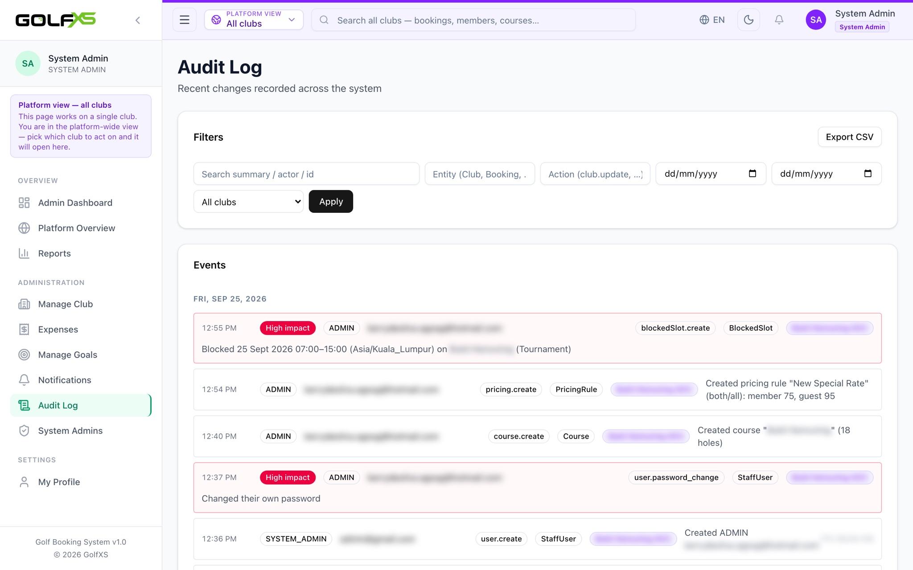
Task: Click the Platform Overview globe icon
Action: [24, 228]
